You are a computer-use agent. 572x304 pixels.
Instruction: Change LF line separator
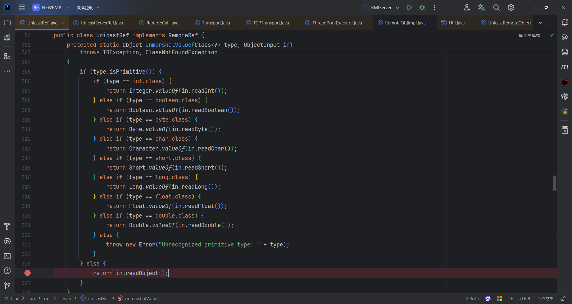pos(511,299)
